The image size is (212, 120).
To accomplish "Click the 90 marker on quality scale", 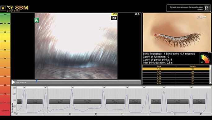I will (x=5, y=24).
